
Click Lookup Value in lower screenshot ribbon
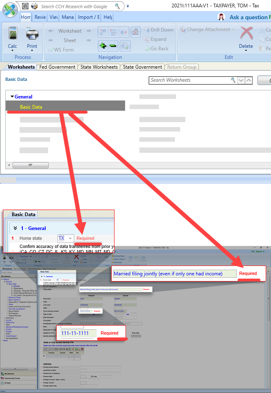(118, 256)
